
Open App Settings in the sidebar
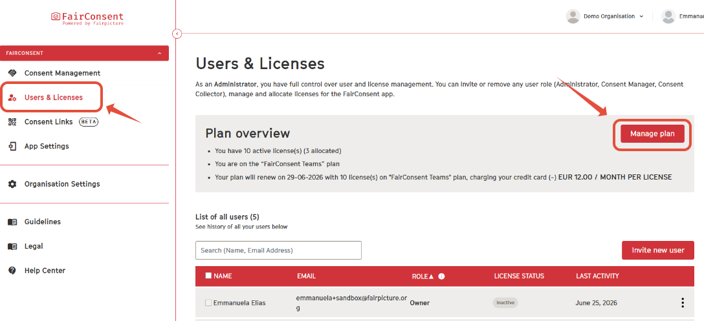point(47,146)
